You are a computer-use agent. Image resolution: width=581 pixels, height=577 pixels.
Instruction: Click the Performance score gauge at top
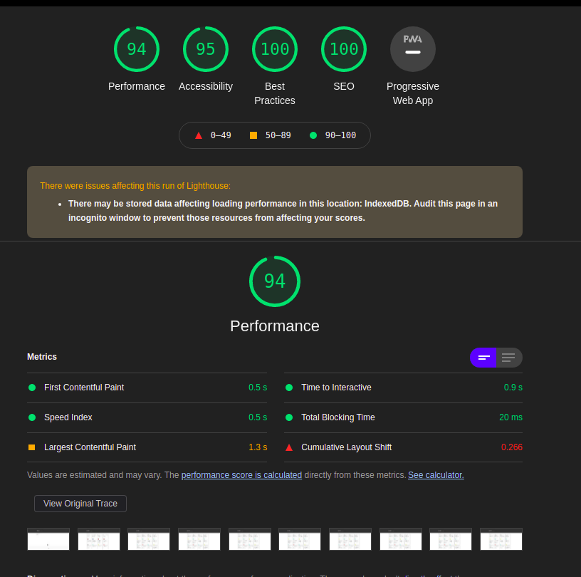137,49
